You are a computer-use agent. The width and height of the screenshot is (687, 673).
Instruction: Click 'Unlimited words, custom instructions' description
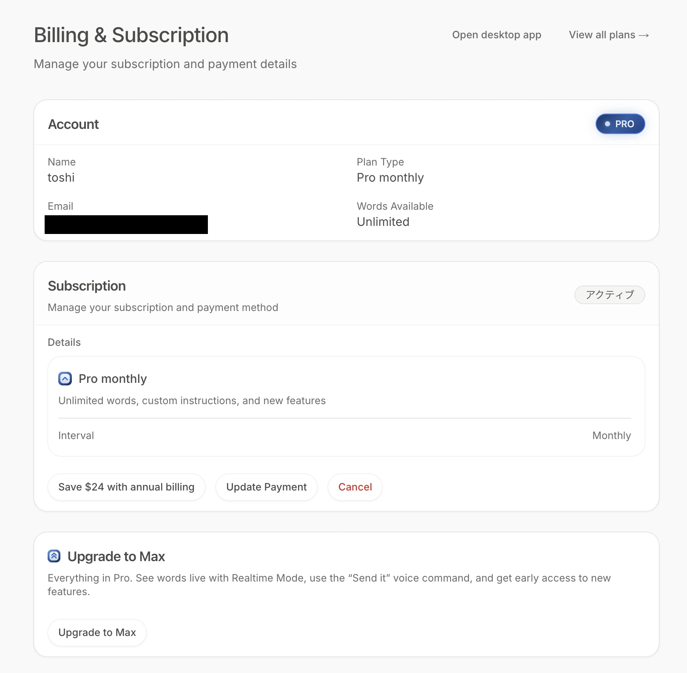pyautogui.click(x=192, y=401)
